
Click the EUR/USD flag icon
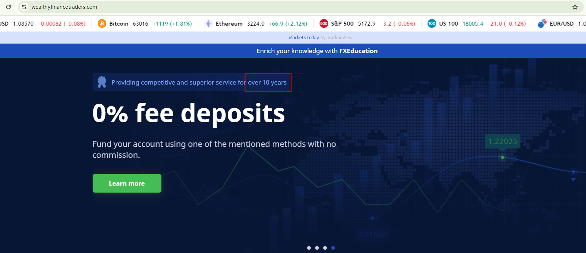(542, 23)
